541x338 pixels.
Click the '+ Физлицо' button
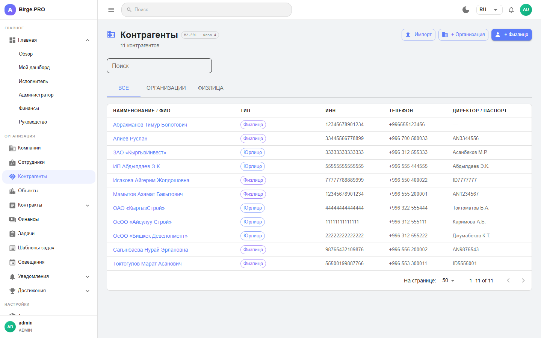tap(511, 35)
